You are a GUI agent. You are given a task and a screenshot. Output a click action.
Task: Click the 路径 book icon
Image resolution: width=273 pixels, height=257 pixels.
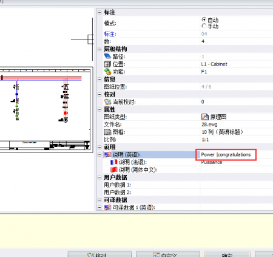(x=107, y=57)
